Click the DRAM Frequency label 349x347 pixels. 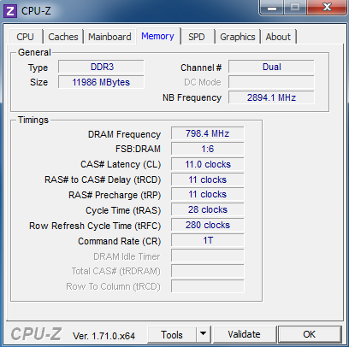click(124, 134)
